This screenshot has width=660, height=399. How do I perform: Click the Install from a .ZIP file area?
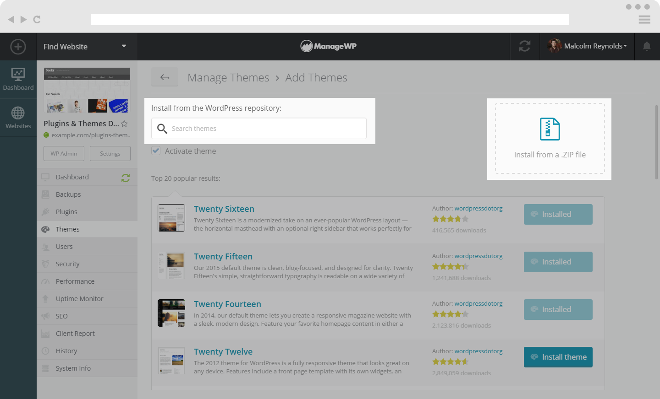pos(550,139)
